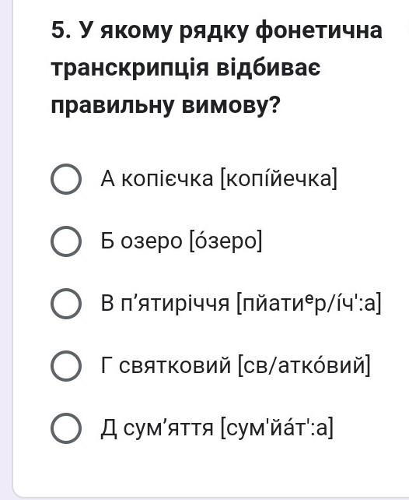Image resolution: width=409 pixels, height=500 pixels.
Task: Click the transcription [сум'йáт':а]
Action: tap(277, 428)
